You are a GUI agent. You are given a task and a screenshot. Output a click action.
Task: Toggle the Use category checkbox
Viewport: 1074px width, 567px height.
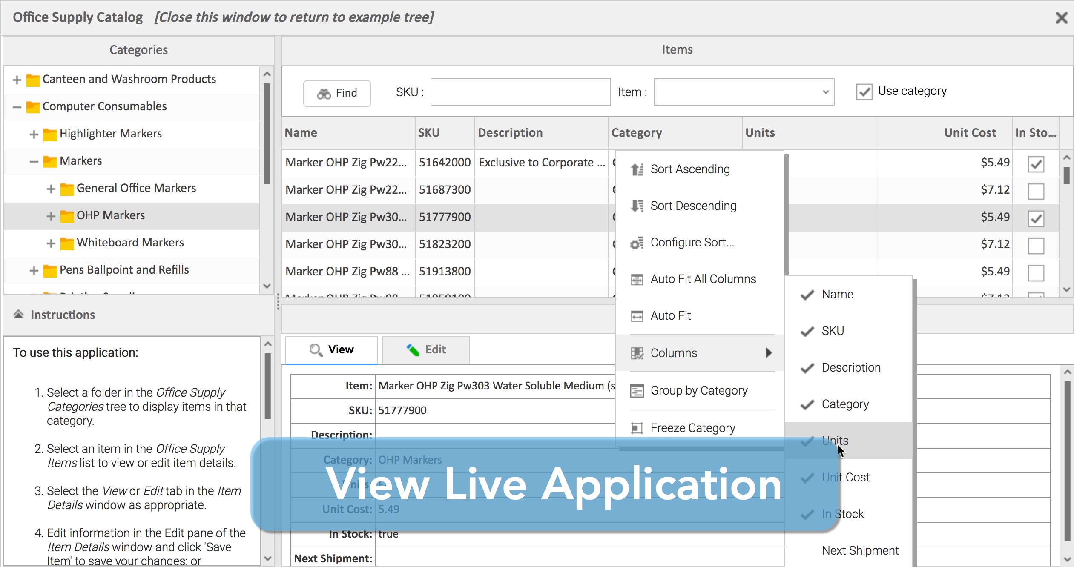pyautogui.click(x=864, y=92)
